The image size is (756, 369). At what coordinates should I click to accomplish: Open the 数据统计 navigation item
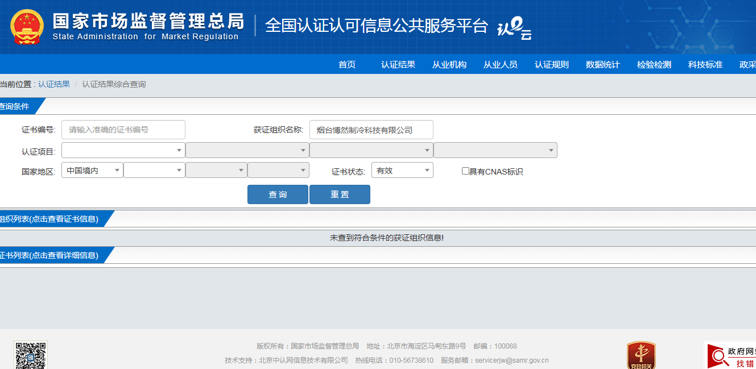tap(602, 64)
